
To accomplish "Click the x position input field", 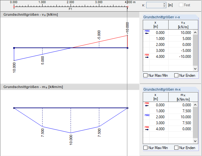I will click(x=155, y=5).
